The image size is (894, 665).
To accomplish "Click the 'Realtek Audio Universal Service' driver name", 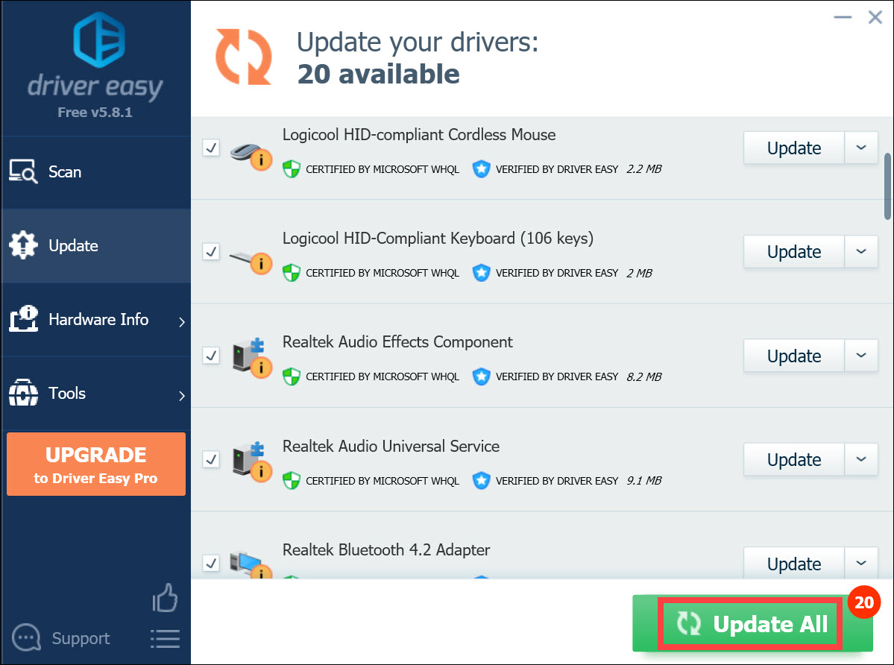I will (x=391, y=446).
